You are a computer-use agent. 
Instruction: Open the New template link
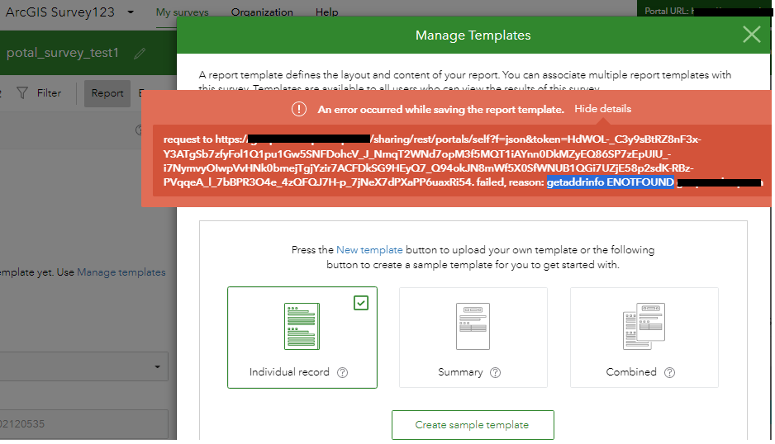pyautogui.click(x=369, y=250)
